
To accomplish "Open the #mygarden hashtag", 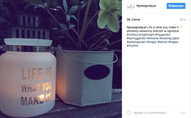I will [x=163, y=35].
